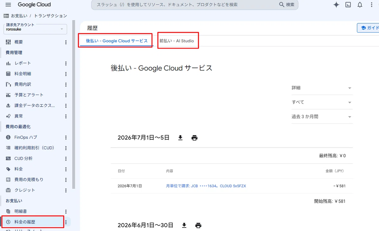Open more options next to 予算とアラート
379x231 pixels.
click(66, 95)
